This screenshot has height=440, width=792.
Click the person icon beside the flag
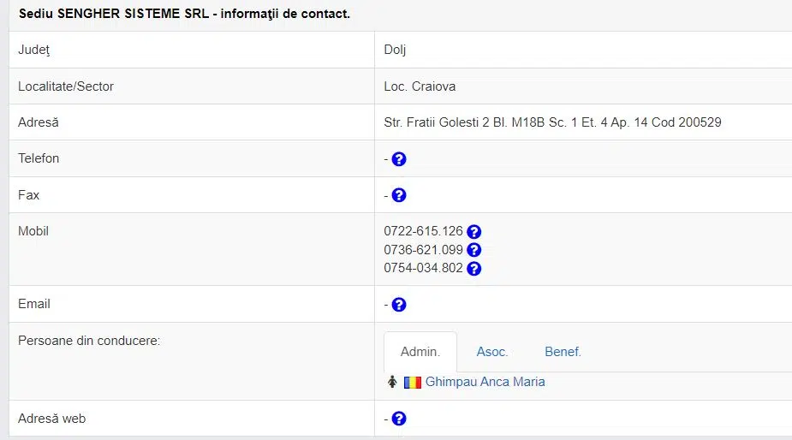pos(392,382)
